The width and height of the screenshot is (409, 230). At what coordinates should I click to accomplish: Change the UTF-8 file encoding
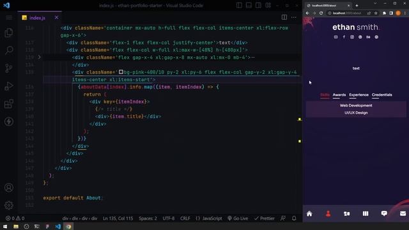(x=169, y=218)
